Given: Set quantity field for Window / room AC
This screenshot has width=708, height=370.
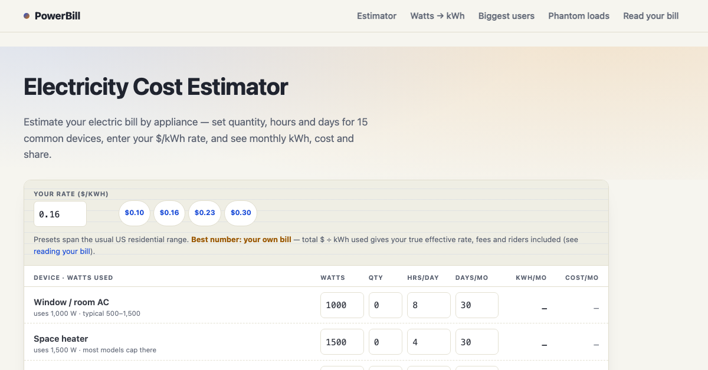Looking at the screenshot, I should (386, 305).
